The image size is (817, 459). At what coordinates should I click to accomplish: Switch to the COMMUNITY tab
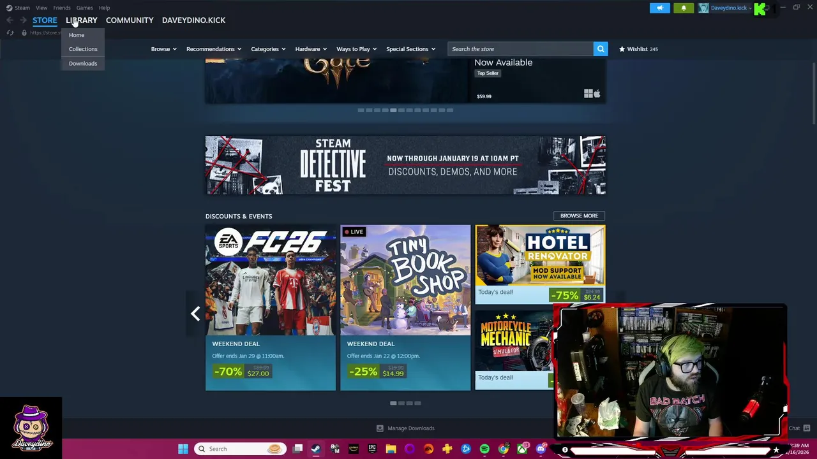coord(130,20)
